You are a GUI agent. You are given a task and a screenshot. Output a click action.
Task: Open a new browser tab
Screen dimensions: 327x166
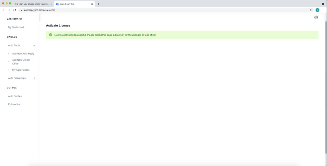(99, 4)
